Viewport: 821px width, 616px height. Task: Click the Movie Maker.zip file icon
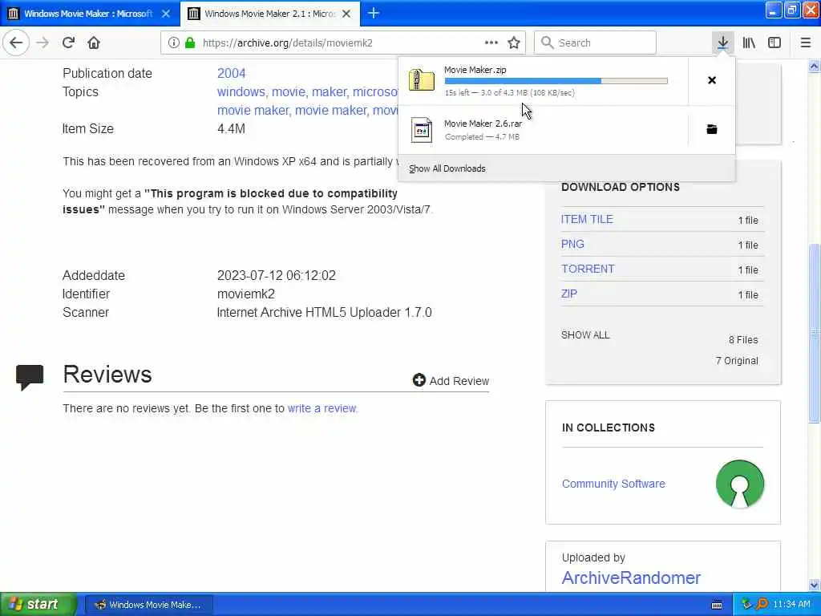[422, 80]
